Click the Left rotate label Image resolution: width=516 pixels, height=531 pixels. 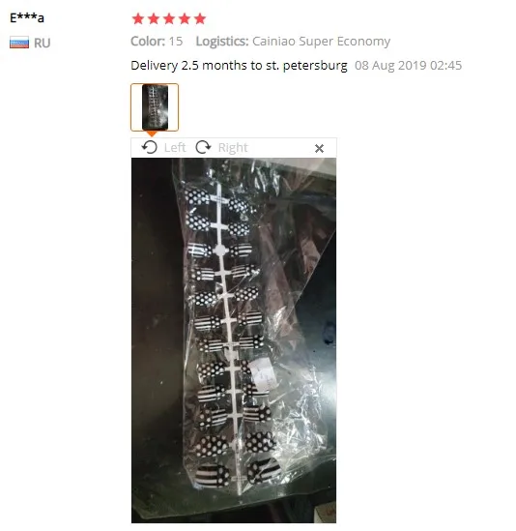click(x=175, y=148)
